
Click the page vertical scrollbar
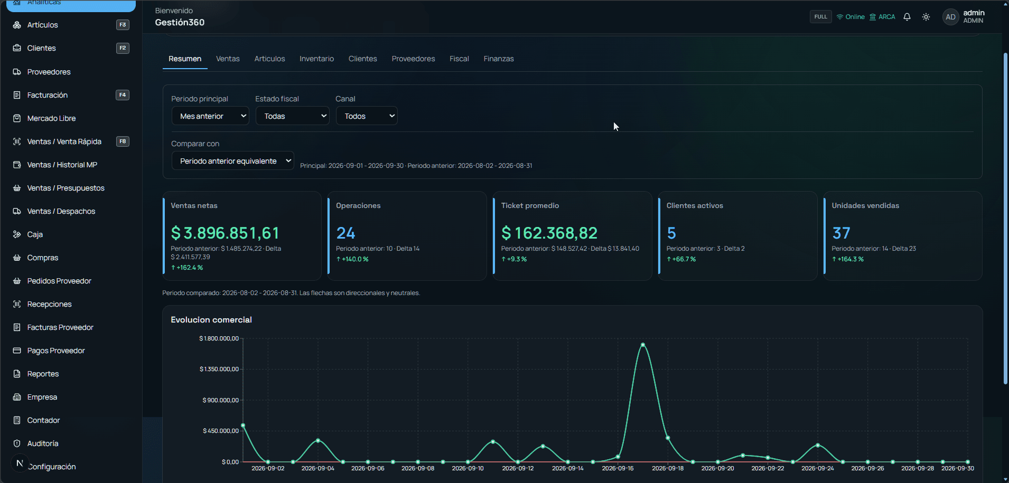coord(1005,219)
